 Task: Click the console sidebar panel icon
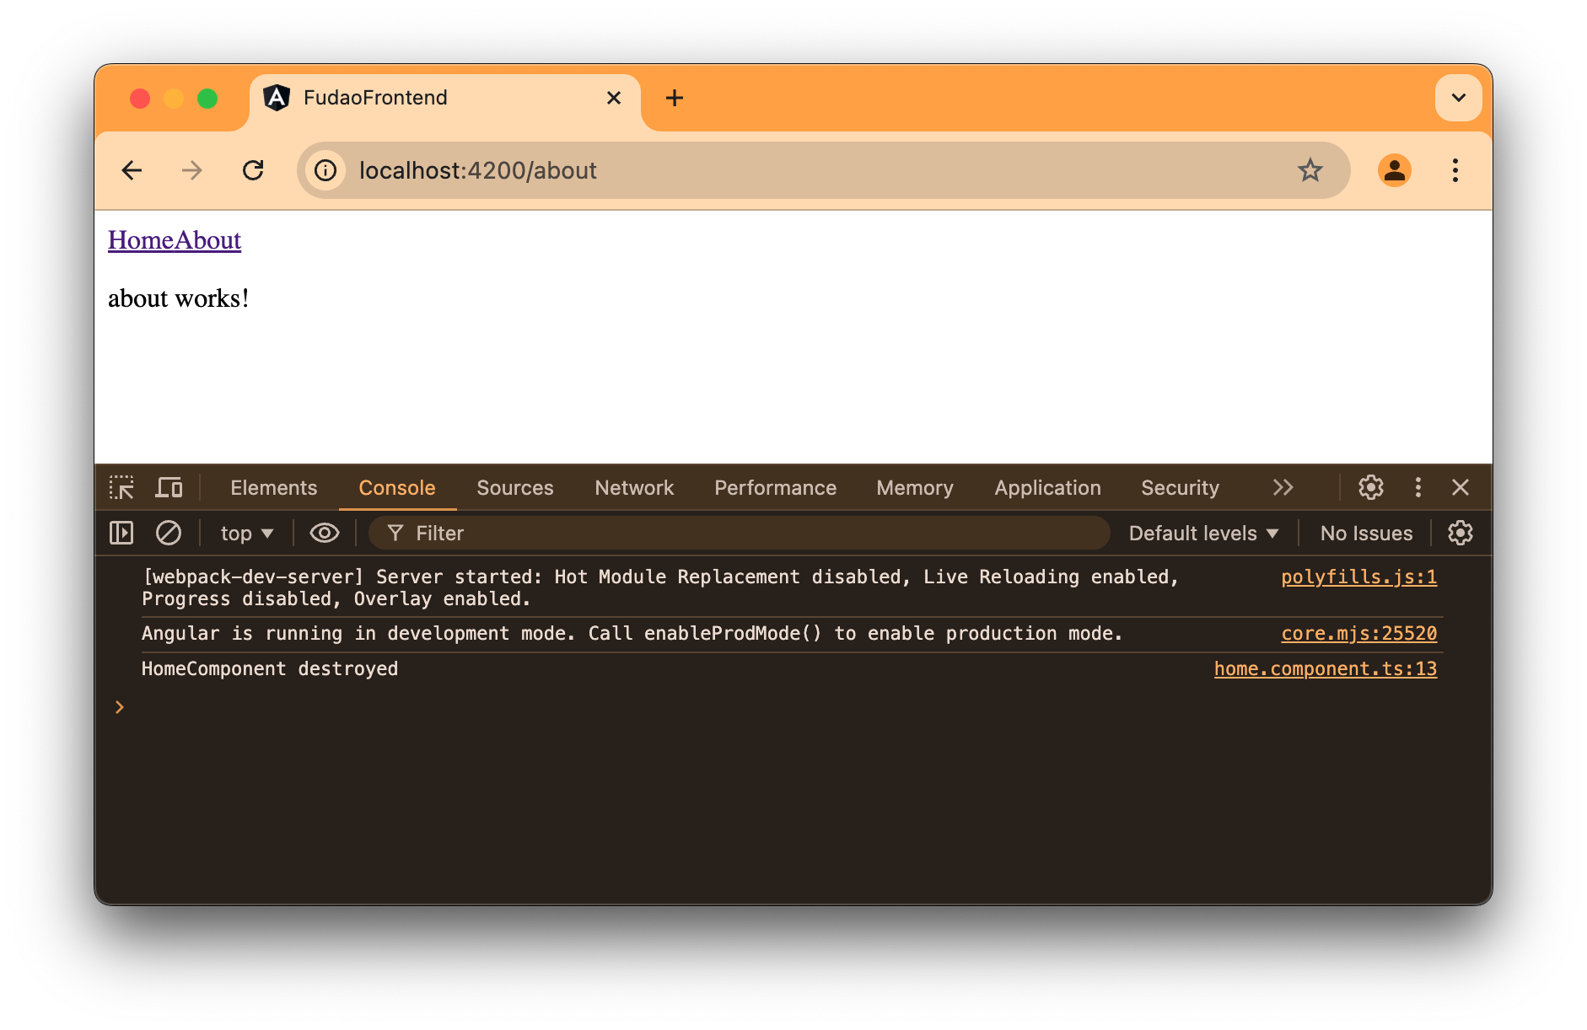coord(121,533)
